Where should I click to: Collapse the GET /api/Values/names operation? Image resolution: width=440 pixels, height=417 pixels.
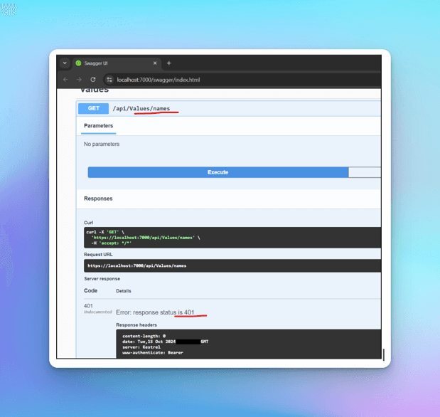pyautogui.click(x=230, y=108)
